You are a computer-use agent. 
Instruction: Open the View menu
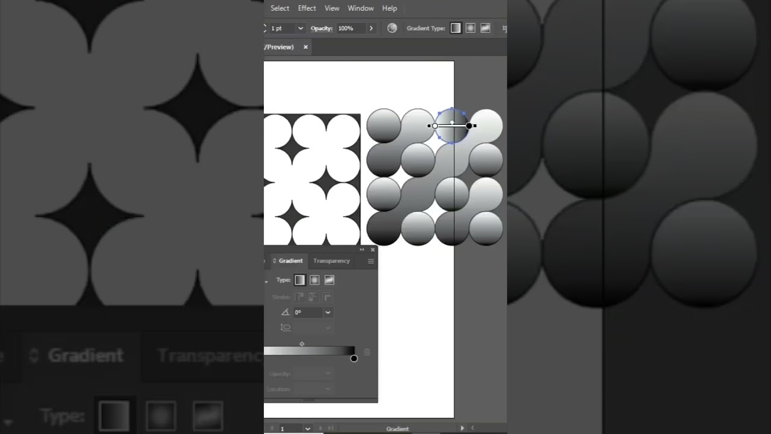[332, 8]
